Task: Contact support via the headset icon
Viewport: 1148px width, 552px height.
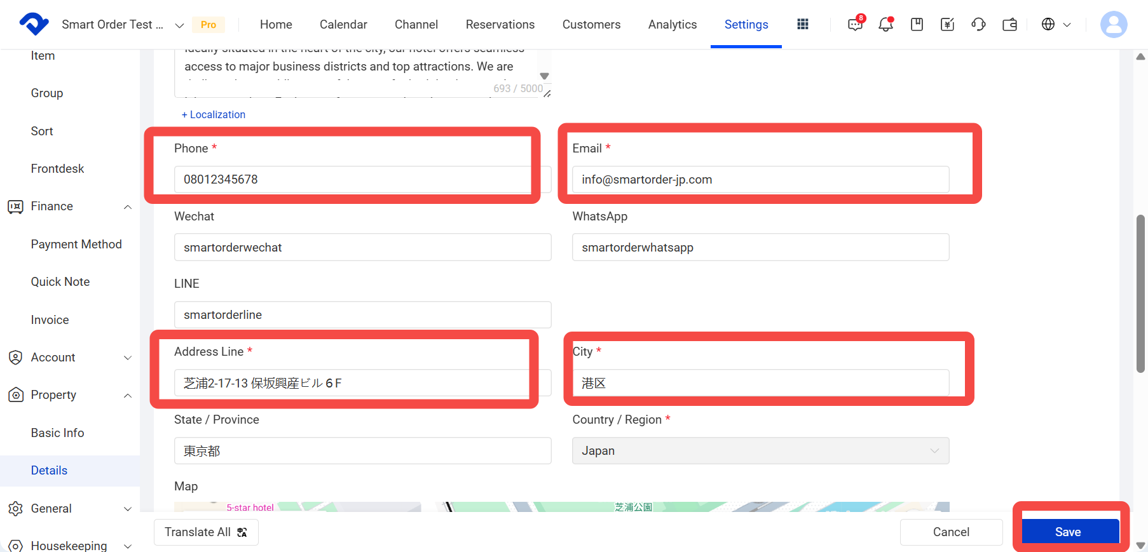Action: (978, 24)
